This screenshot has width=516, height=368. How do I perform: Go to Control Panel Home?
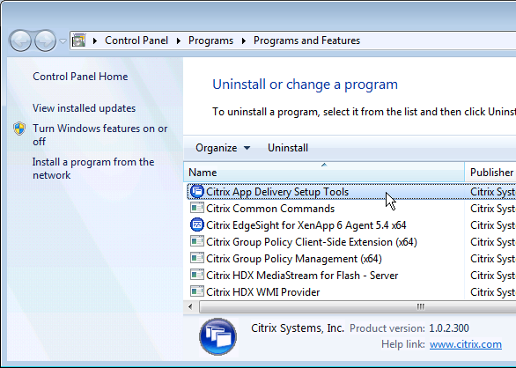[80, 77]
